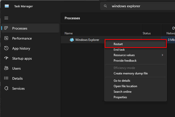Viewport: 175px width, 117px height.
Task: Switch to the Performance page label
Action: coord(22,38)
